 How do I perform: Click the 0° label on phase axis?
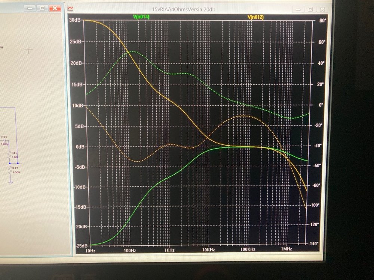(x=321, y=105)
